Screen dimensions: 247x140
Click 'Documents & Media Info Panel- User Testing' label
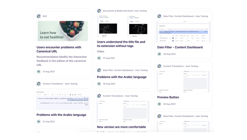125,11
